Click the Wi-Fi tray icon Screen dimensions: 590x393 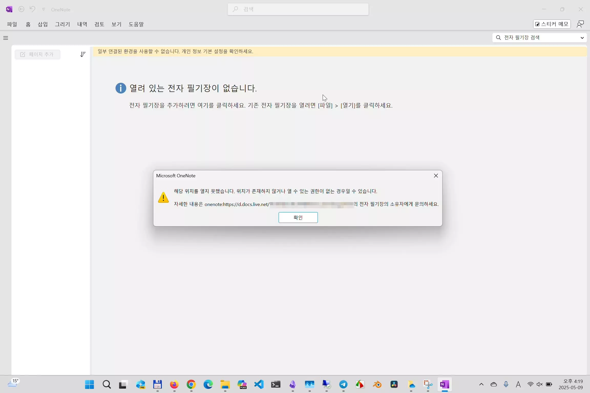(x=531, y=384)
